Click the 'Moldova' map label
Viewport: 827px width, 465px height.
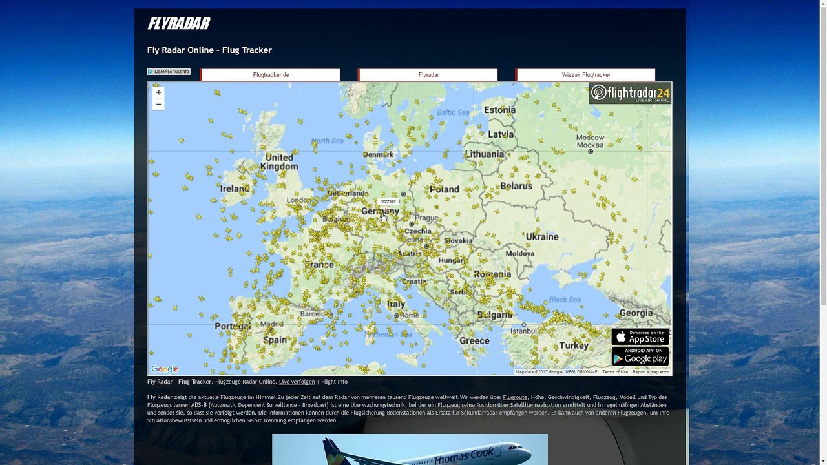519,254
